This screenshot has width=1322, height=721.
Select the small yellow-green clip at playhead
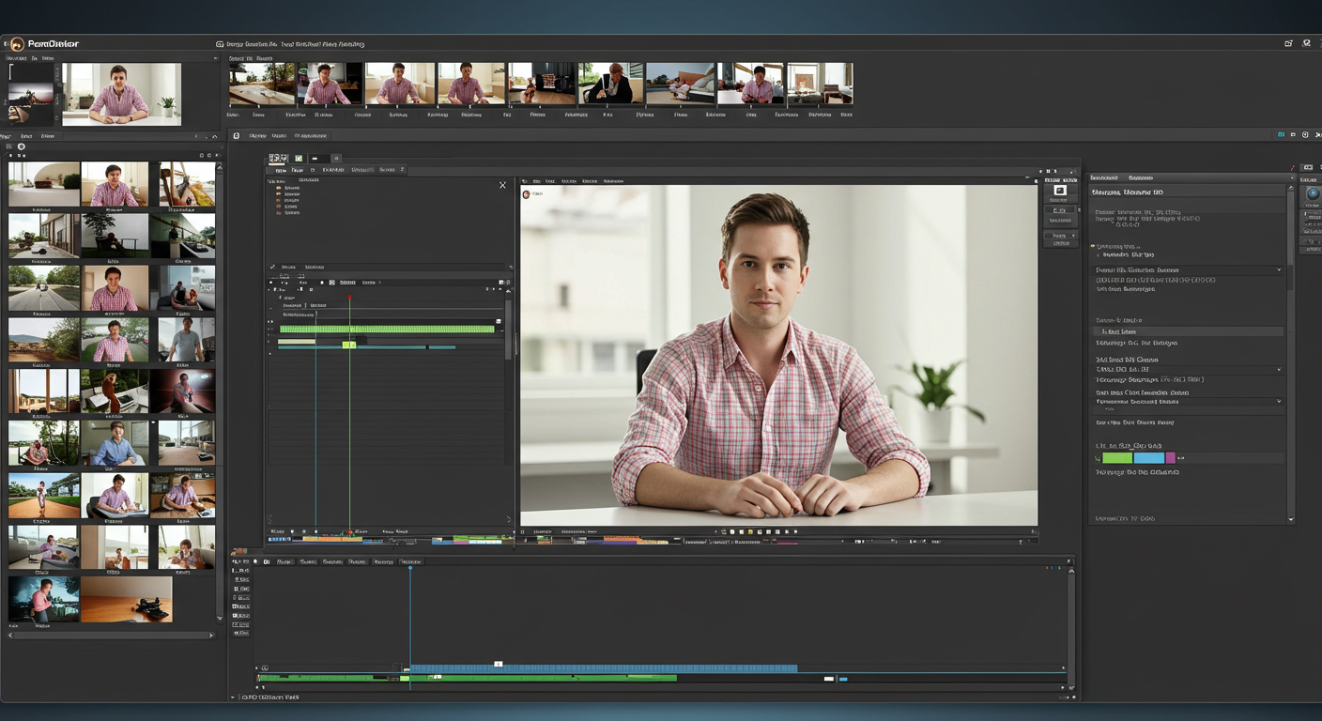coord(349,345)
